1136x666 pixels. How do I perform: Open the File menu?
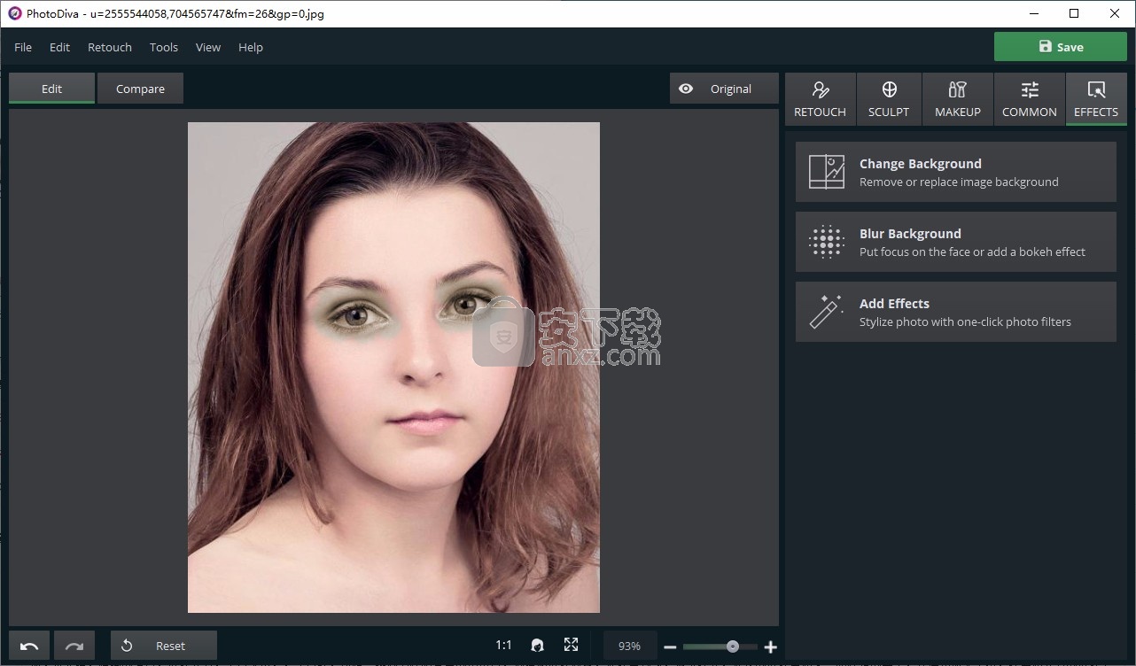coord(23,47)
